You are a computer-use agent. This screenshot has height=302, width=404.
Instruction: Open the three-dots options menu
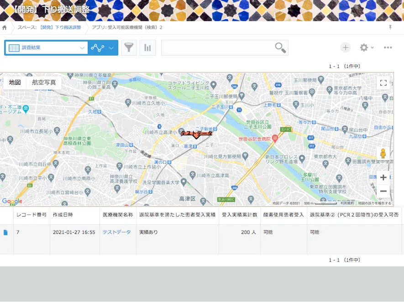388,47
